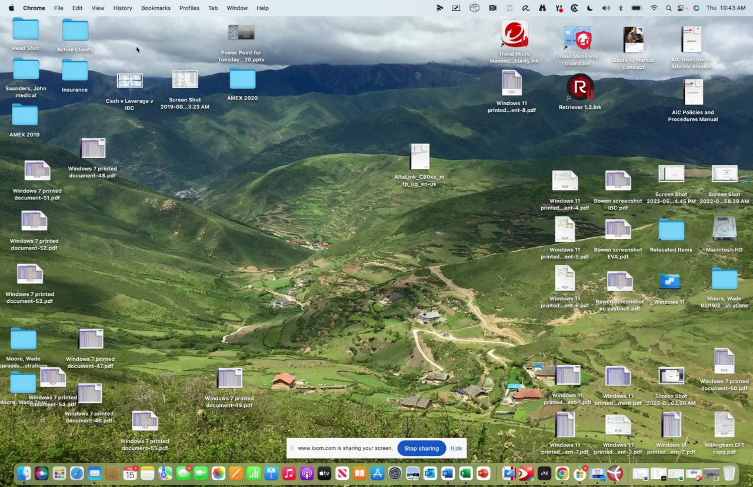Open Finder from the Dock
Screen dimensions: 753x487
point(24,473)
